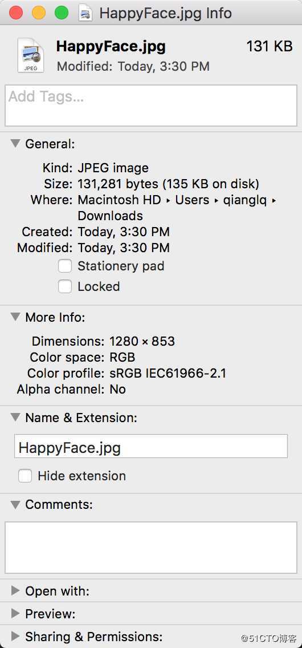Close the Info window with red button
Screen dimensions: 302x648
click(x=16, y=13)
